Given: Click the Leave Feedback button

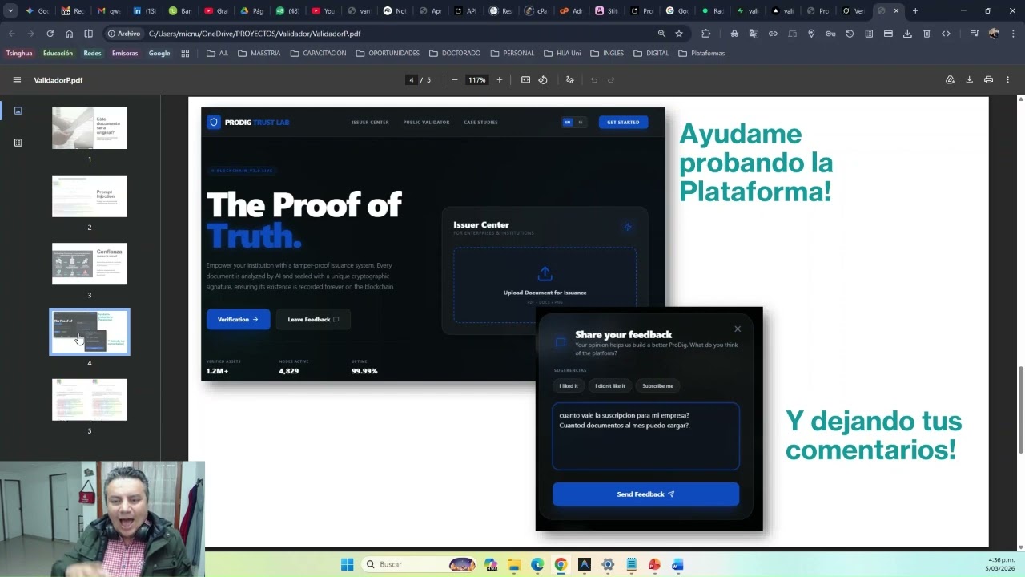Looking at the screenshot, I should click(313, 319).
